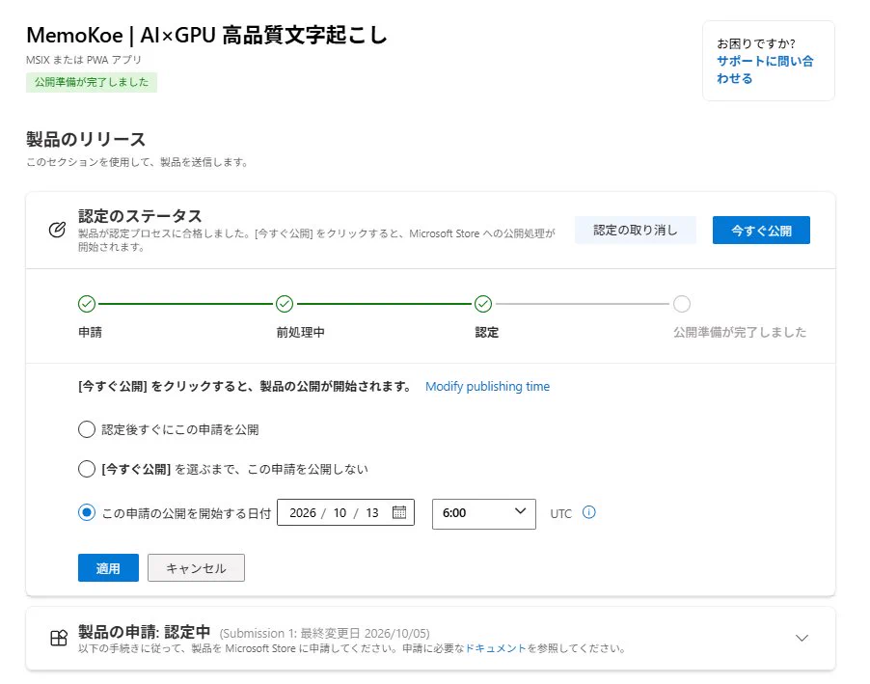Click the 前処理中 step checkmark
Screen dimensions: 870x684
tap(285, 304)
